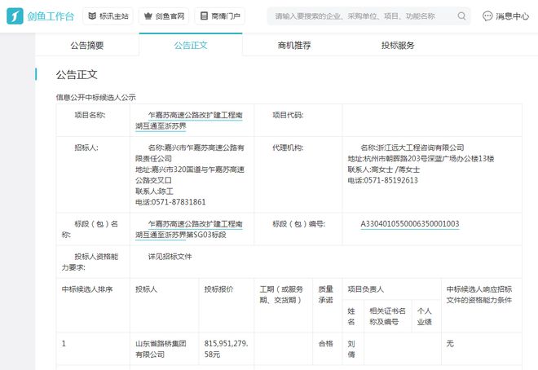Image resolution: width=538 pixels, height=370 pixels.
Task: Click the search magnifier icon
Action: pyautogui.click(x=462, y=15)
